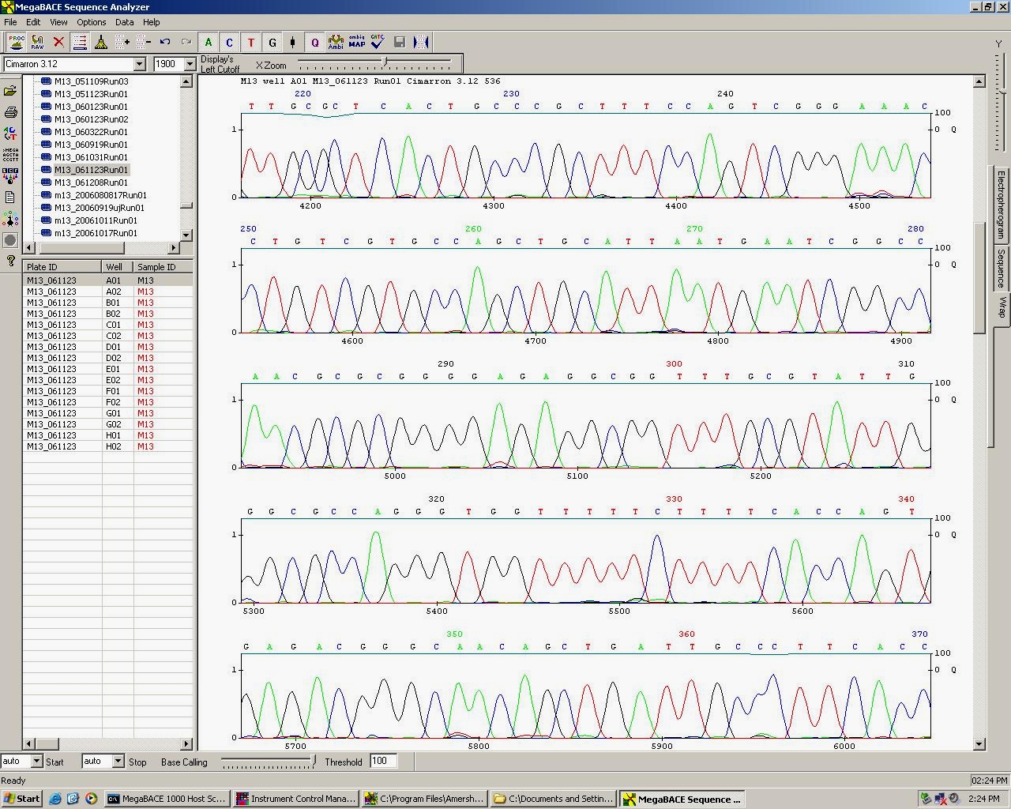The height and width of the screenshot is (809, 1011).
Task: Click the red X delete toolbar icon
Action: (x=58, y=42)
